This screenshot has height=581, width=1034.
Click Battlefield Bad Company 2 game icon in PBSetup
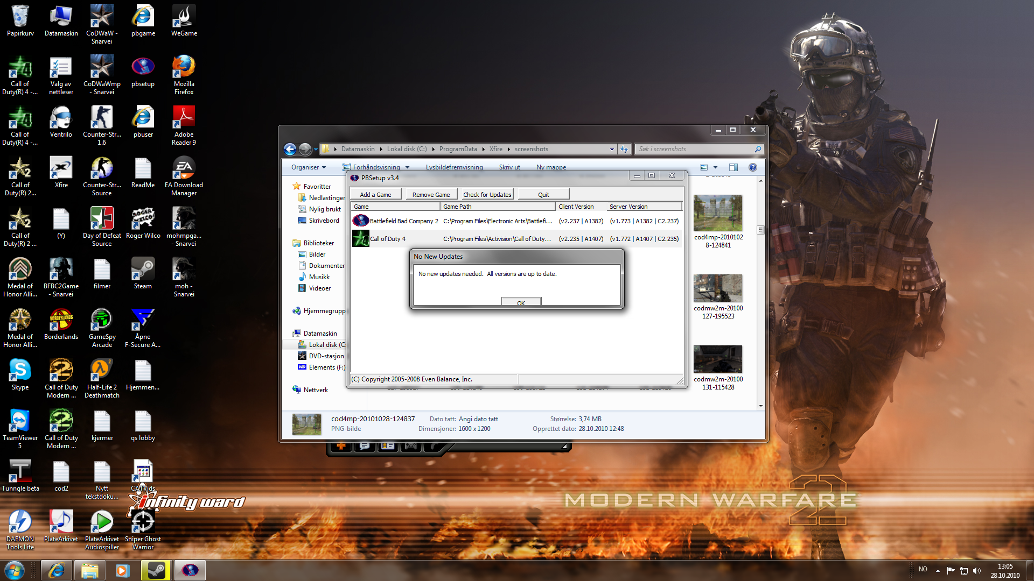click(360, 221)
